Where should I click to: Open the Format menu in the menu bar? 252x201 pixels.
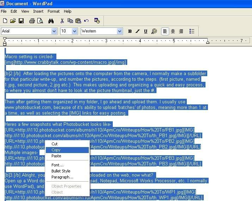click(x=54, y=11)
